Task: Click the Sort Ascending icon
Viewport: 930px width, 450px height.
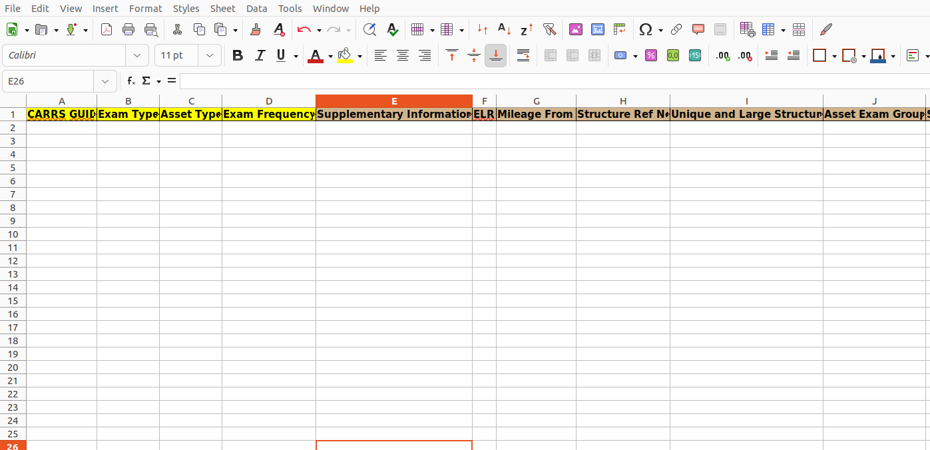Action: click(x=505, y=29)
